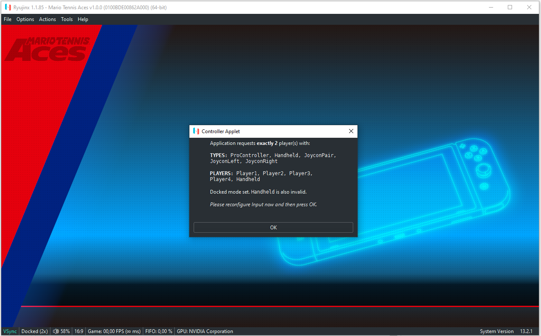The width and height of the screenshot is (541, 336).
Task: Click the Controller Applet logo icon
Action: click(196, 131)
